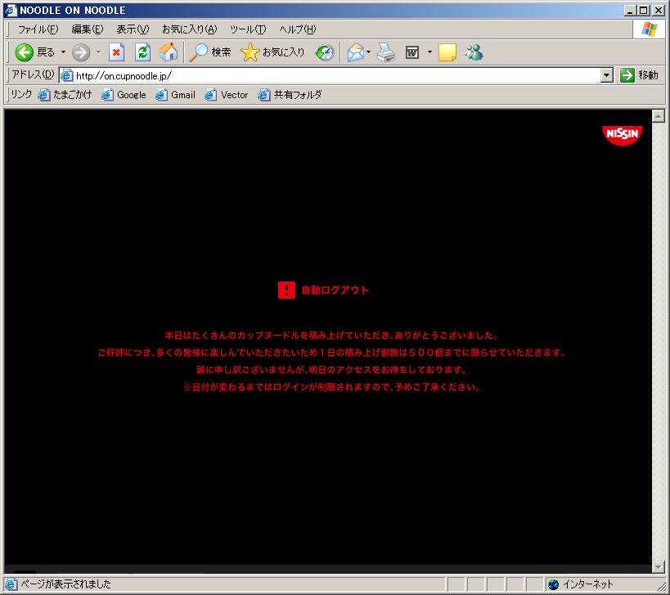The width and height of the screenshot is (670, 595).
Task: Click the address bar URL field
Action: click(x=327, y=75)
